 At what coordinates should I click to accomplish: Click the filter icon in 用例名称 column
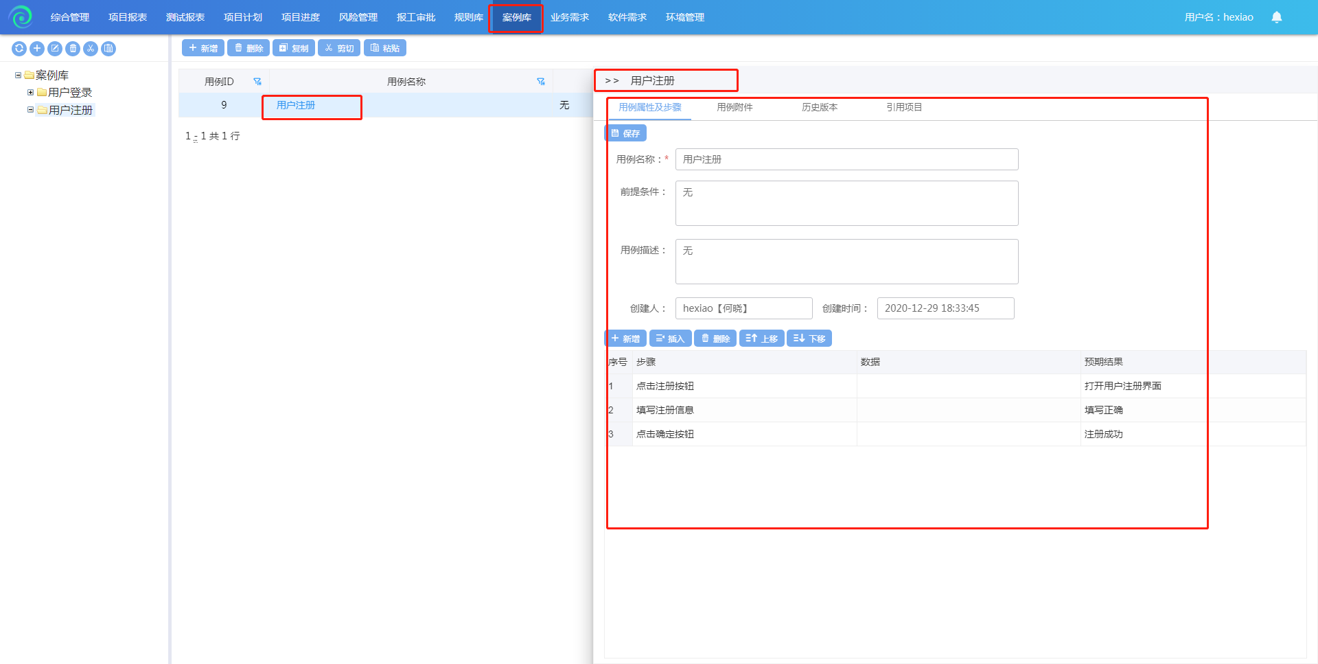541,82
